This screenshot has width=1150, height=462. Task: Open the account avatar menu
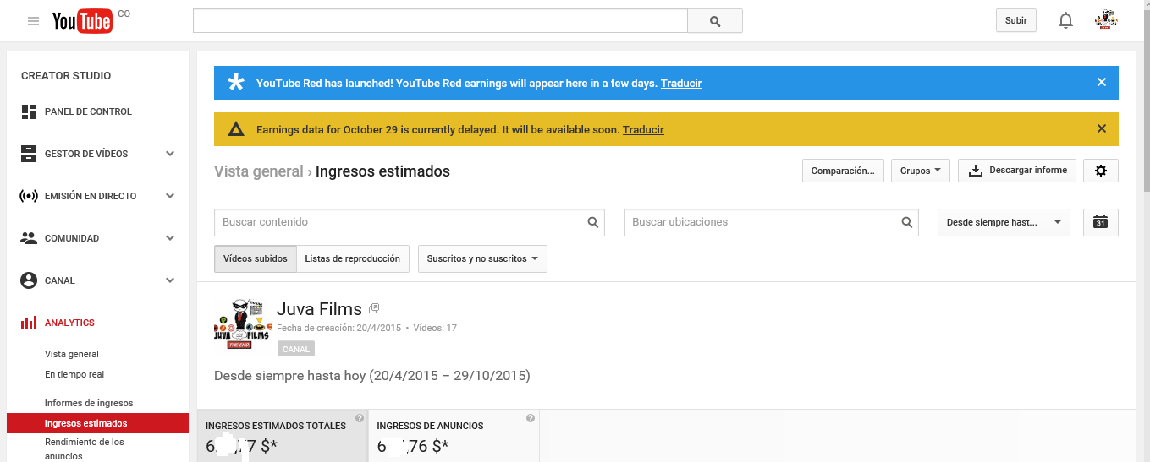coord(1106,20)
